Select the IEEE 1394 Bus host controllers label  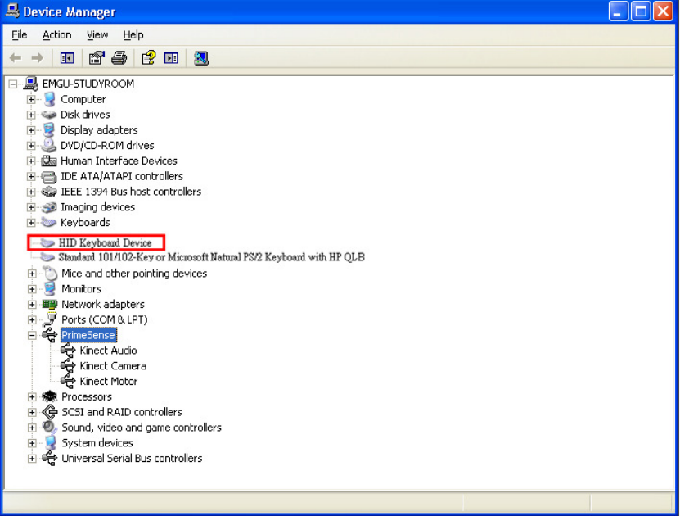pos(131,192)
